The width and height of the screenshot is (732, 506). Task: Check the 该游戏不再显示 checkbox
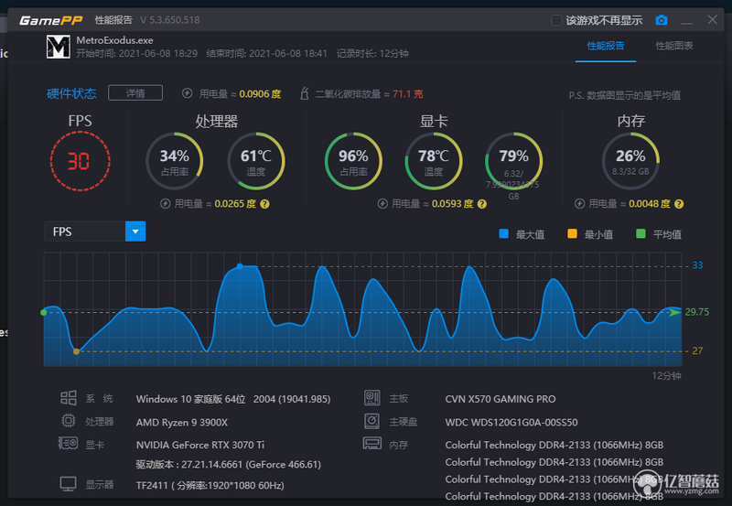[556, 20]
